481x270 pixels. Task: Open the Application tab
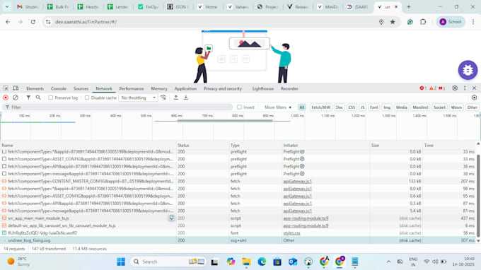coord(185,88)
